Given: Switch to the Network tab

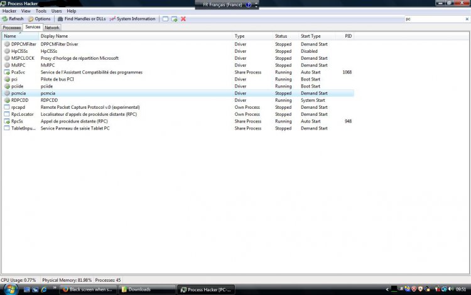Looking at the screenshot, I should (52, 28).
